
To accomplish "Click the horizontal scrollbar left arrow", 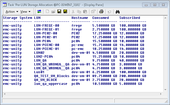I will (x=4, y=94).
